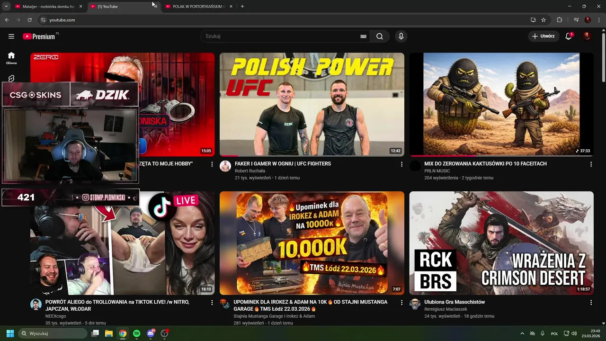Open FAKER I GAMER W OGNIU title
Image resolution: width=606 pixels, height=341 pixels.
pyautogui.click(x=283, y=164)
